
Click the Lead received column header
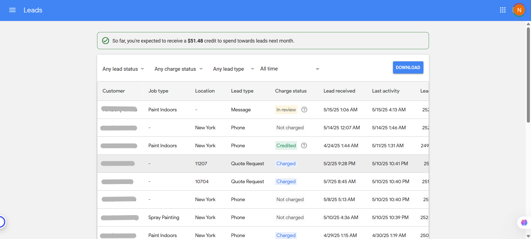[339, 91]
